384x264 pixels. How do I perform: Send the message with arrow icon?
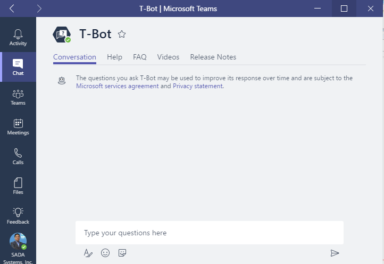tap(335, 253)
